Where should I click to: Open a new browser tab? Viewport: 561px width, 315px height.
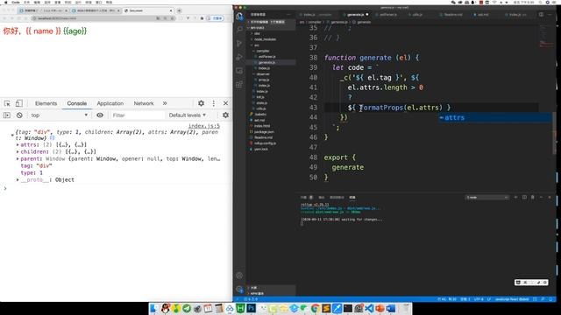(179, 10)
